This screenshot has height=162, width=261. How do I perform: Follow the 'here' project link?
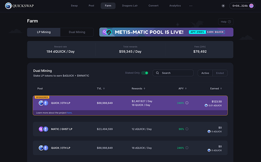(x=69, y=113)
